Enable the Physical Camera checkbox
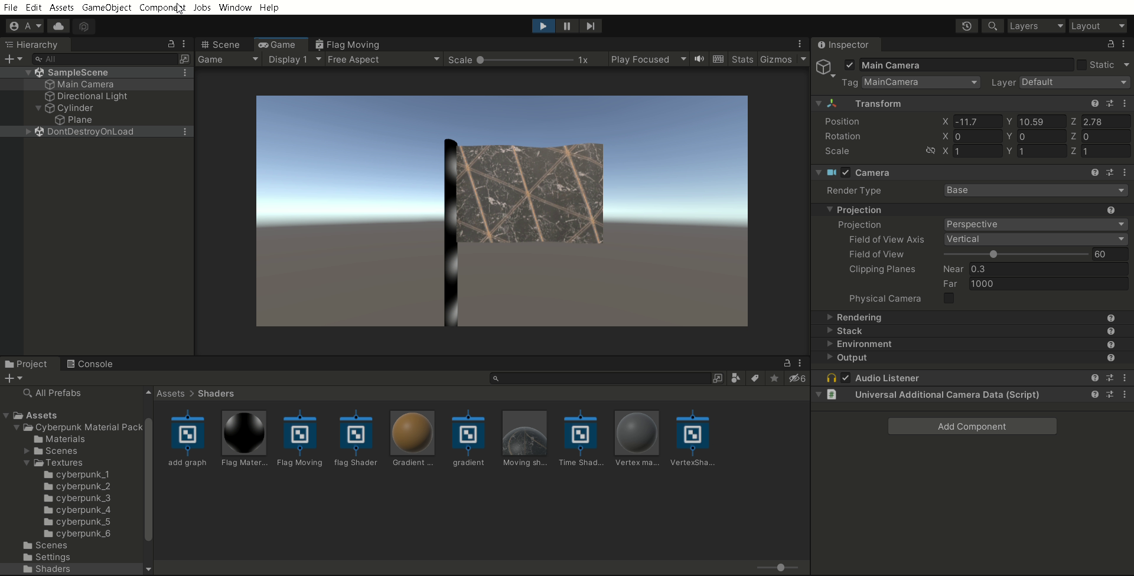Image resolution: width=1134 pixels, height=576 pixels. (x=949, y=298)
